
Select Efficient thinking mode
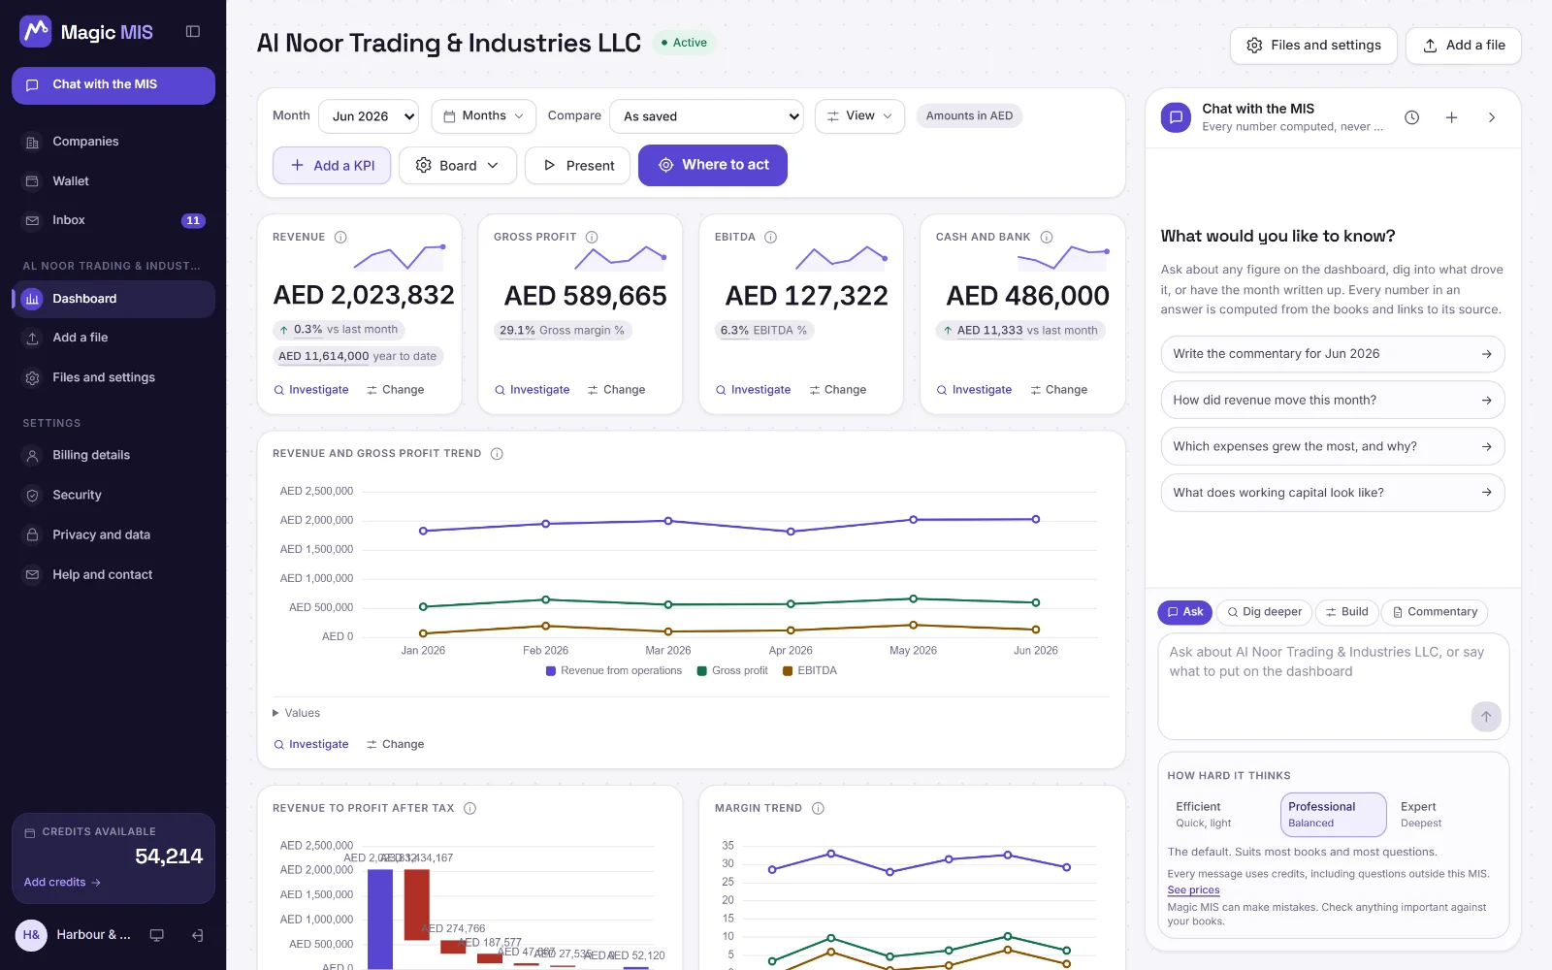[x=1222, y=815]
